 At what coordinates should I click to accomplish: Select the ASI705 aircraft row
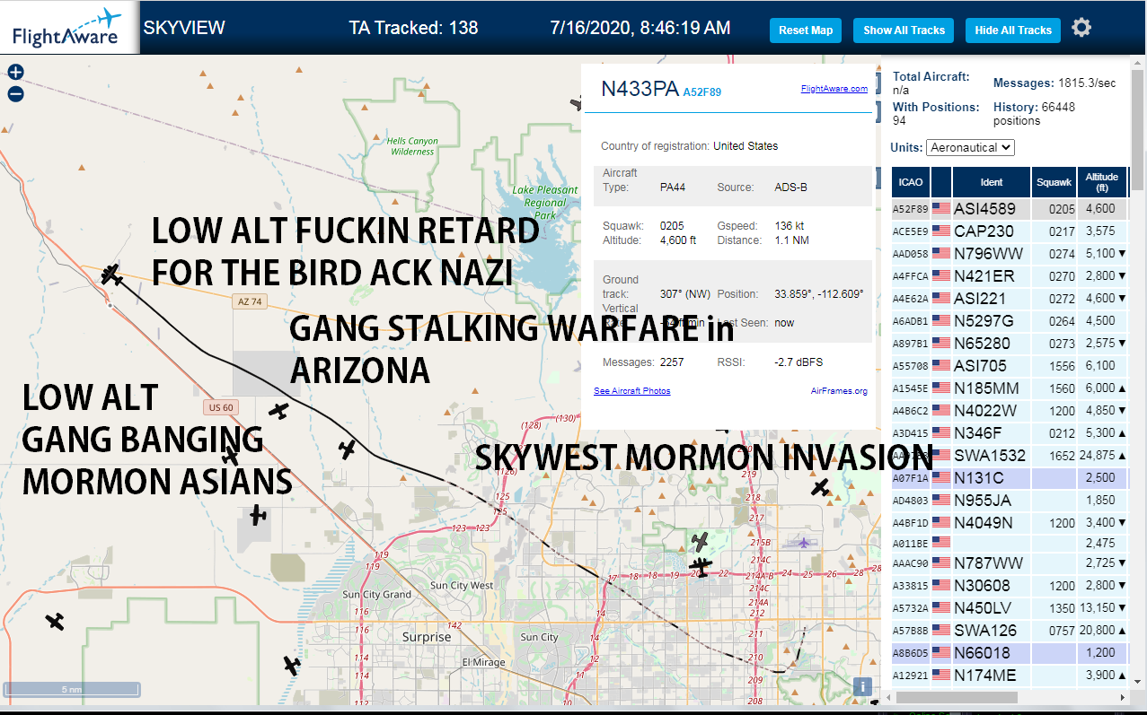[1010, 366]
